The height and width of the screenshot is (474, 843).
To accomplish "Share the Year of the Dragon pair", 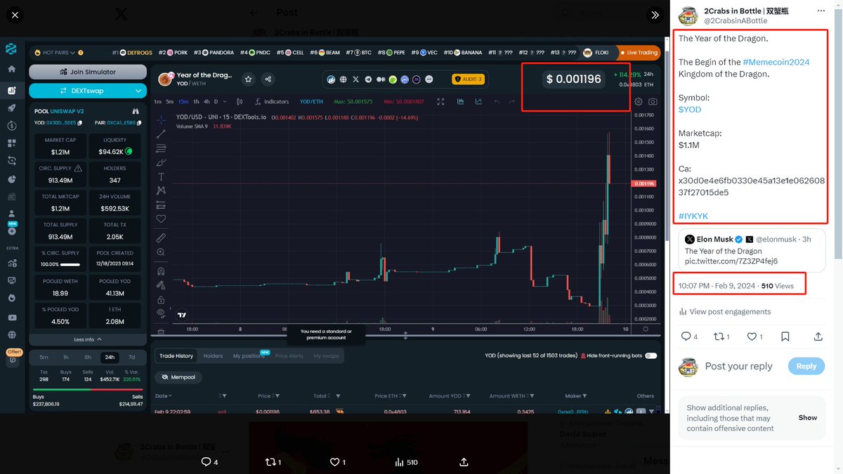I will pos(268,79).
